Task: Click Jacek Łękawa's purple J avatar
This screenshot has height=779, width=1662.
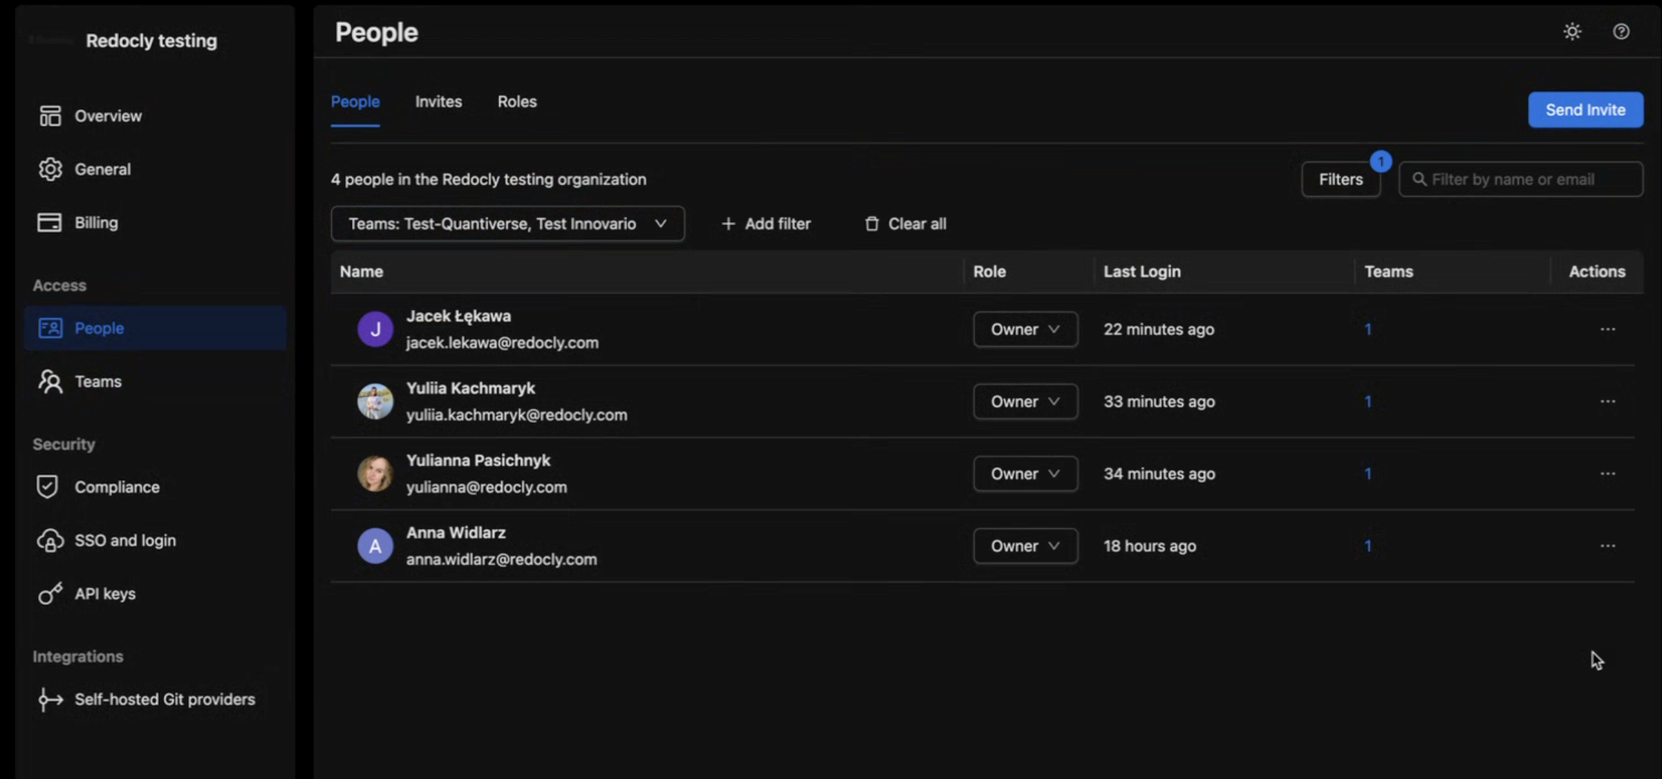Action: tap(375, 329)
